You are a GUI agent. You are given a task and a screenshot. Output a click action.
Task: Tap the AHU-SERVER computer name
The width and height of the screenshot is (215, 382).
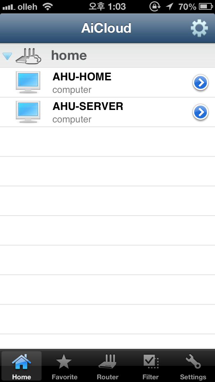[88, 107]
